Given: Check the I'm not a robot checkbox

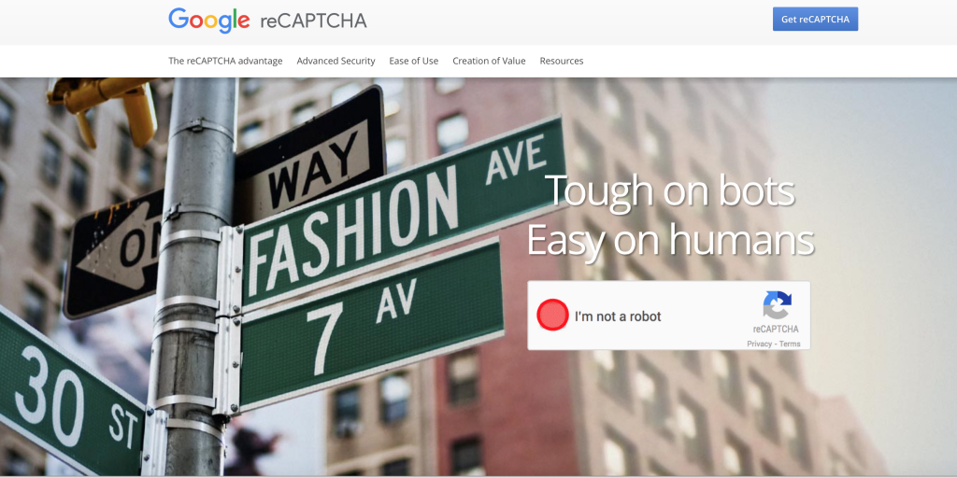Looking at the screenshot, I should point(552,316).
